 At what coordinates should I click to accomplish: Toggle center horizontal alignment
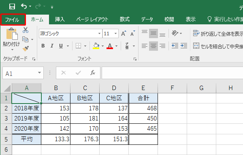(x=153, y=46)
